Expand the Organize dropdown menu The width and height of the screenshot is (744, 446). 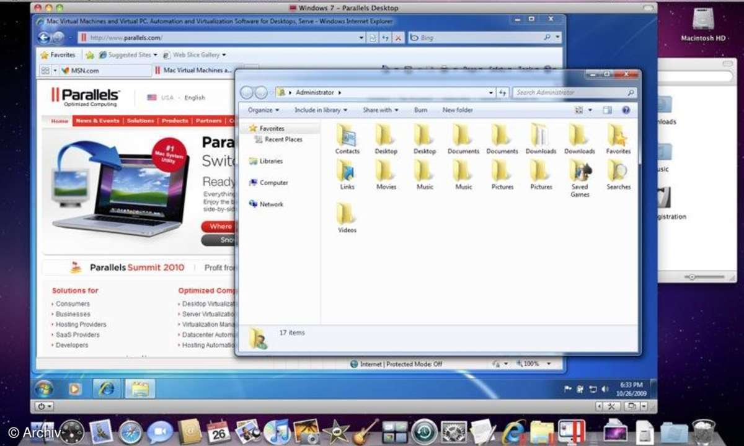[263, 110]
